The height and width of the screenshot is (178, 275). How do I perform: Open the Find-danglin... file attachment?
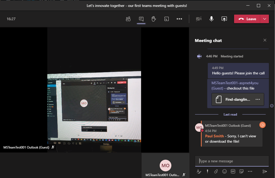point(238,99)
